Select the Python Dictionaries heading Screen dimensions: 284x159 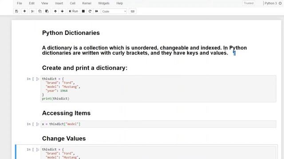pos(71,33)
